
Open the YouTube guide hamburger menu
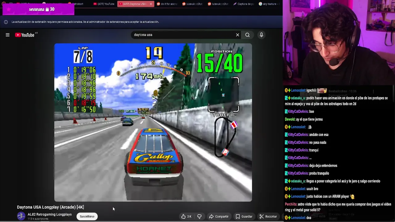(x=7, y=35)
